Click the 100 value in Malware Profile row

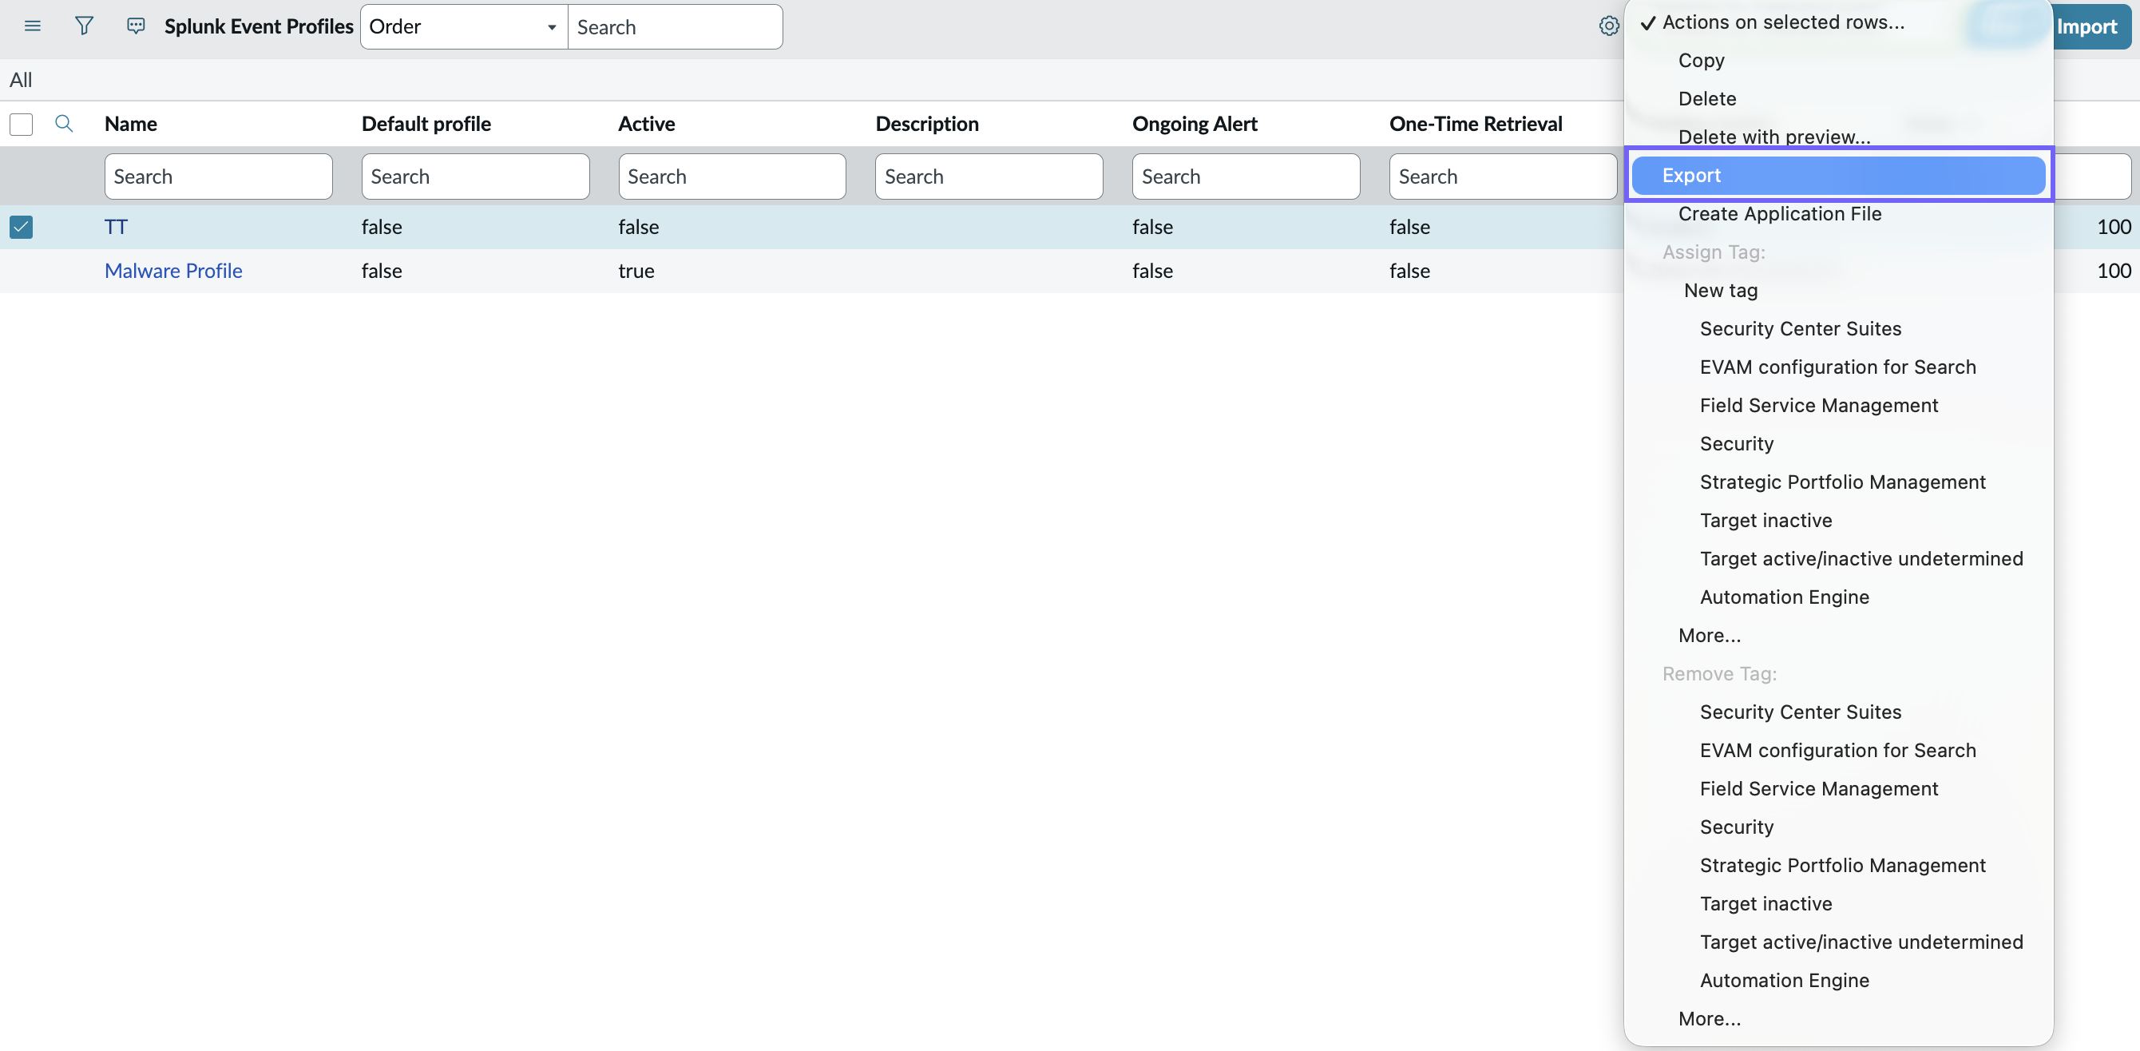click(x=2114, y=271)
